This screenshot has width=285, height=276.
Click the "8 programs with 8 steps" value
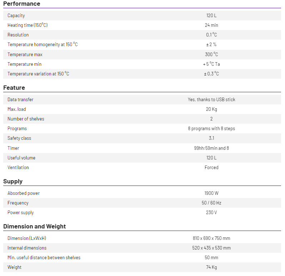211,128
